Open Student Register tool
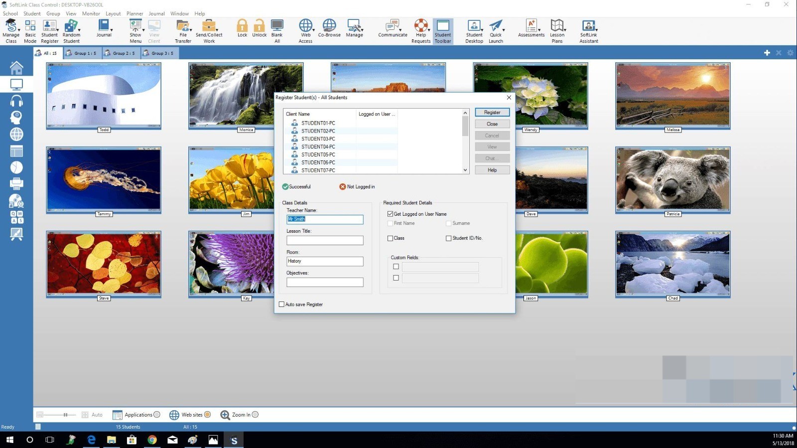This screenshot has height=448, width=797. (49, 31)
